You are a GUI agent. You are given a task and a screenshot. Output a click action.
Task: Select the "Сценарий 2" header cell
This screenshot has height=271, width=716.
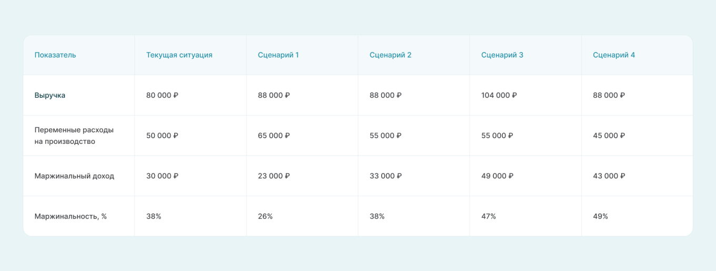(x=390, y=55)
